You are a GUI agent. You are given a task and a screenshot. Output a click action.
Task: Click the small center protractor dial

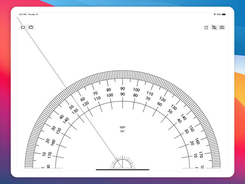click(122, 162)
